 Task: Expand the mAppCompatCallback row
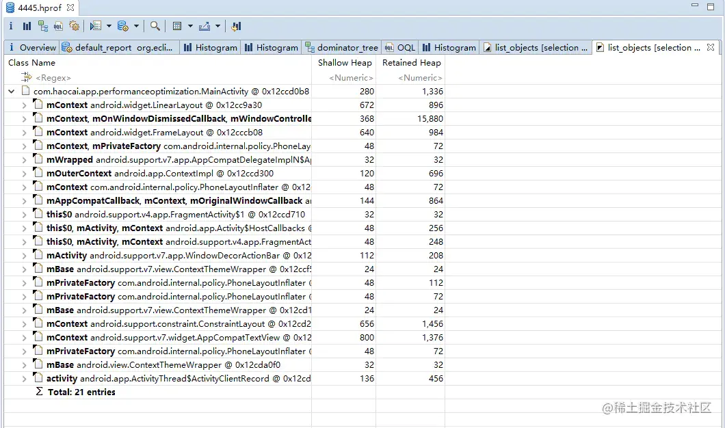pyautogui.click(x=24, y=201)
